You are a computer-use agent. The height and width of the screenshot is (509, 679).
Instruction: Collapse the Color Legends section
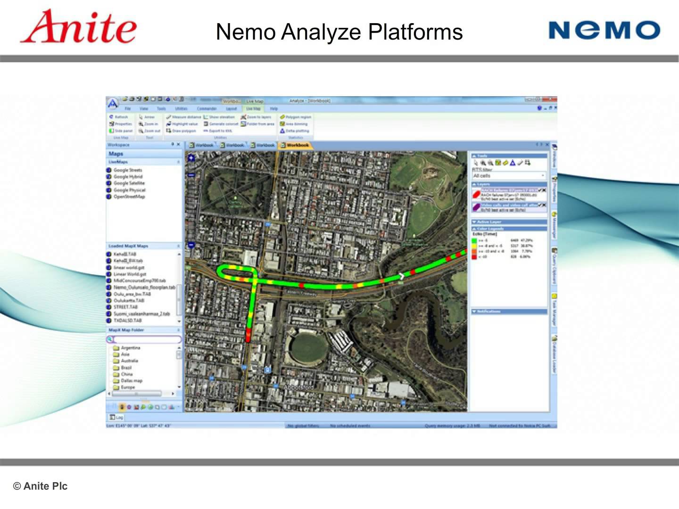pyautogui.click(x=474, y=229)
